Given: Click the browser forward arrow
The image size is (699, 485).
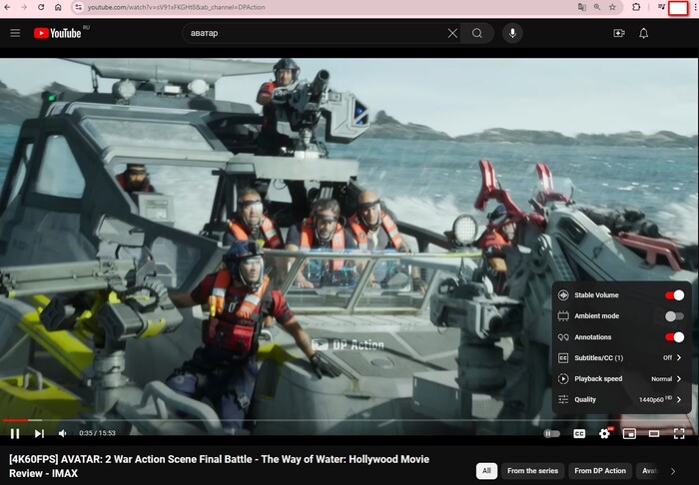Looking at the screenshot, I should click(x=24, y=7).
